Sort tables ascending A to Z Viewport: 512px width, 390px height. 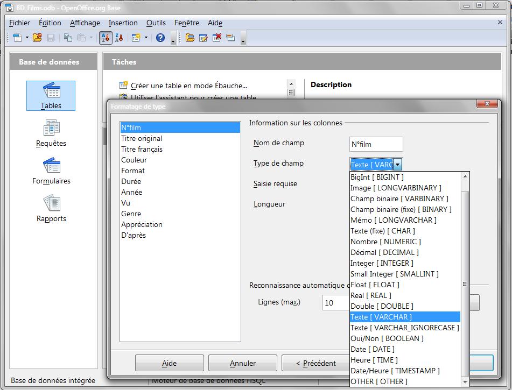106,38
